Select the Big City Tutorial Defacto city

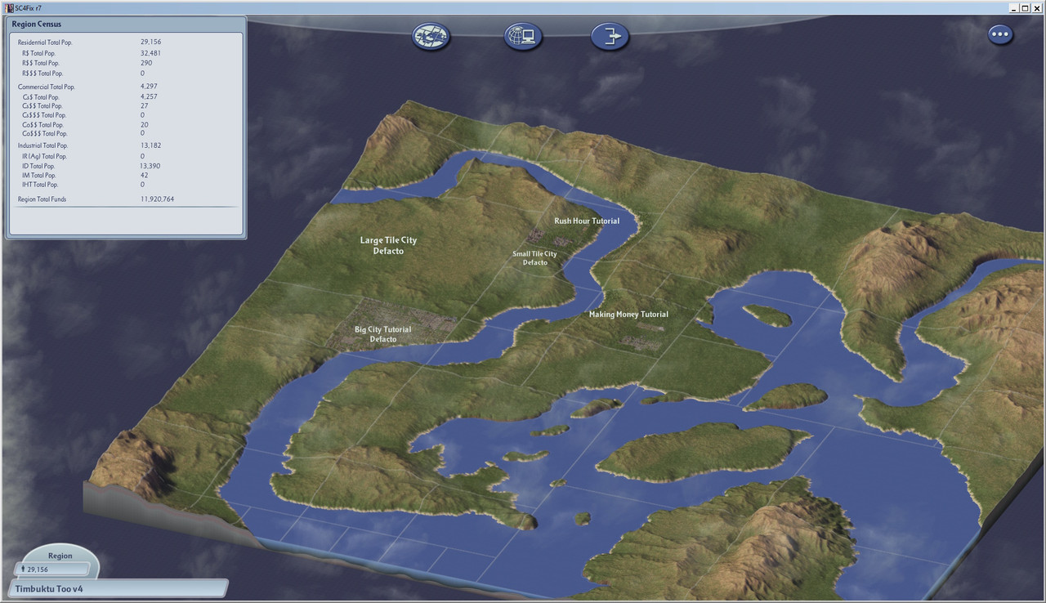382,334
